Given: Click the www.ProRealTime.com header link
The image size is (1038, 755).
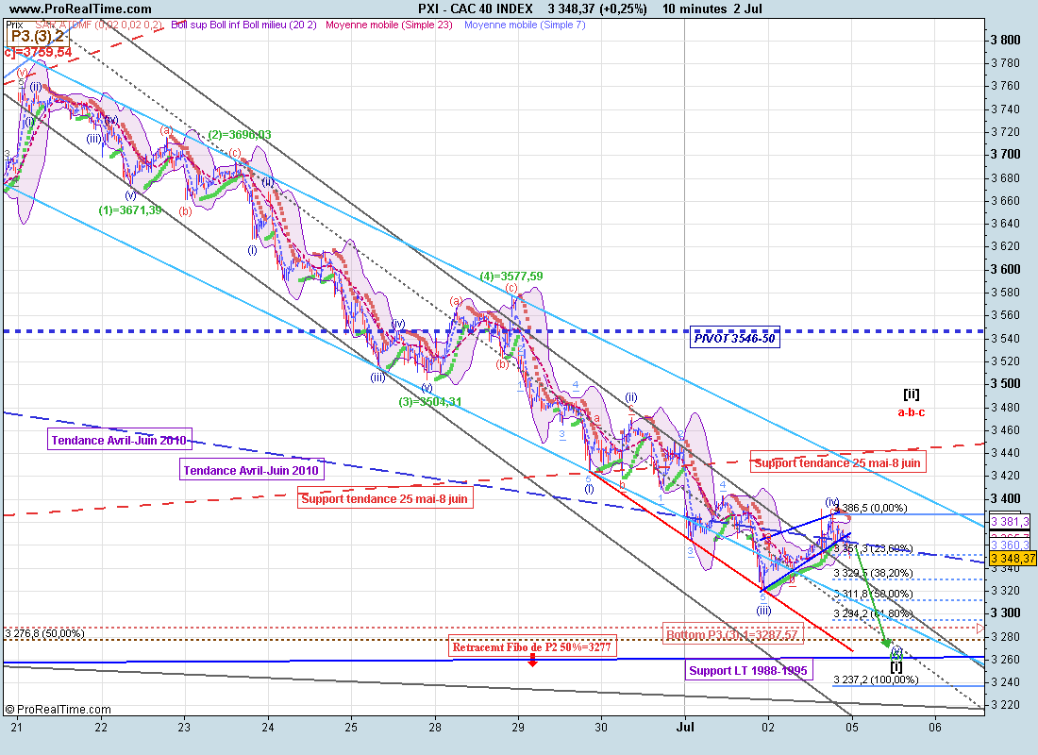Looking at the screenshot, I should (x=81, y=8).
